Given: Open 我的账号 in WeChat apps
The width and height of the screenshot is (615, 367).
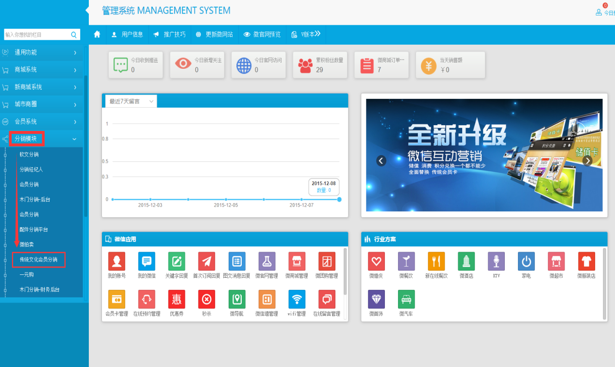Looking at the screenshot, I should click(116, 261).
